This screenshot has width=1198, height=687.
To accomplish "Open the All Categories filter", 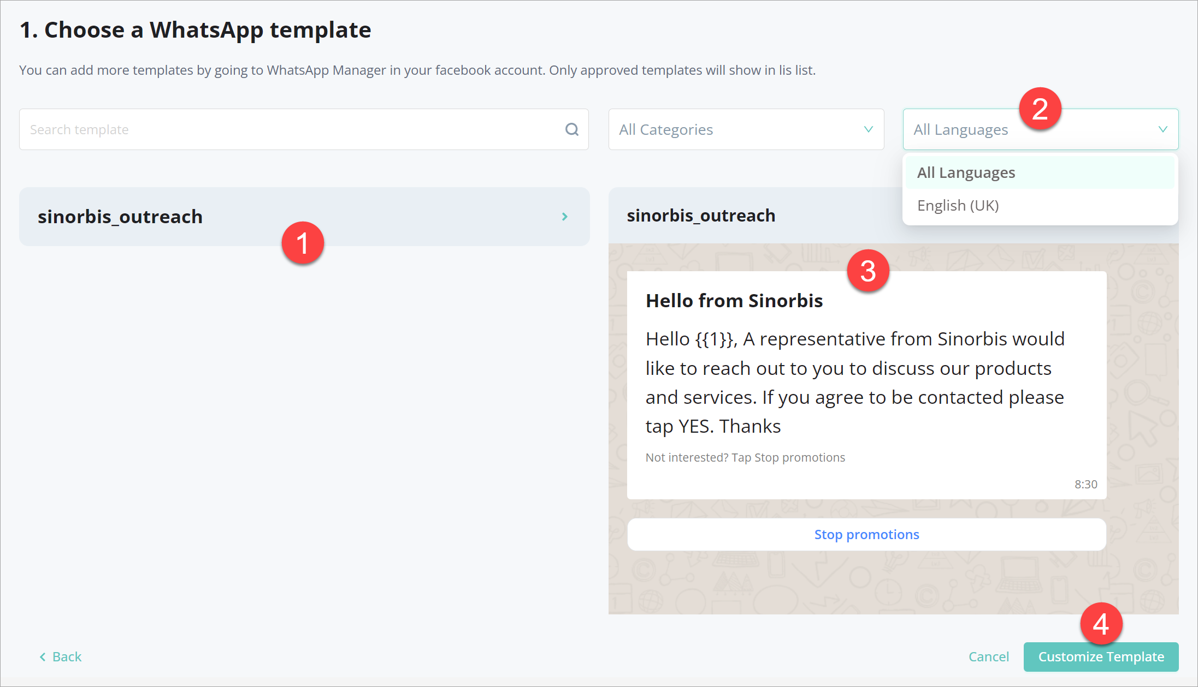I will click(746, 129).
